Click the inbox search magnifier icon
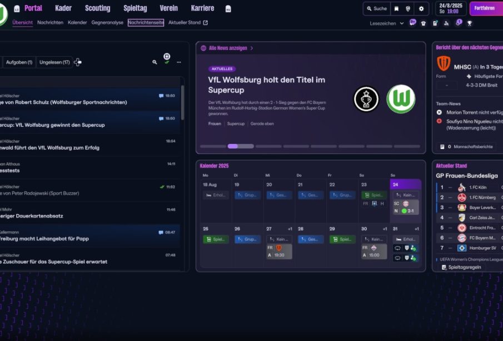The width and height of the screenshot is (503, 341). coord(155,62)
